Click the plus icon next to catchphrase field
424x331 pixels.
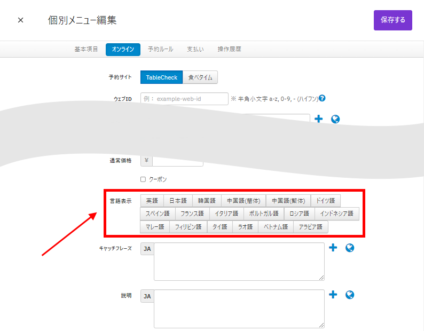coord(333,248)
